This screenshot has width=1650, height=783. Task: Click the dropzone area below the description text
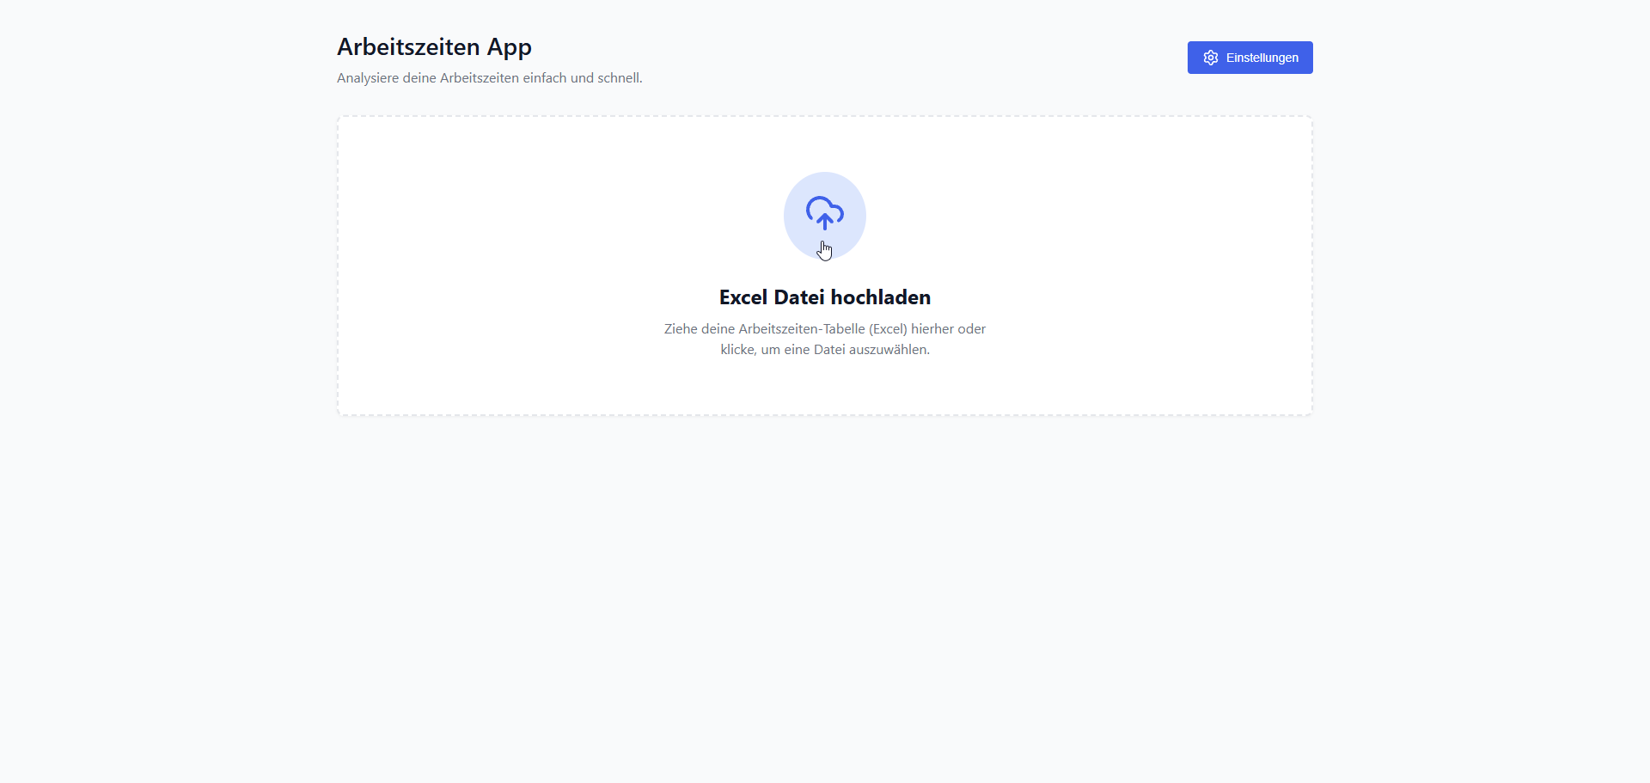pos(825,387)
